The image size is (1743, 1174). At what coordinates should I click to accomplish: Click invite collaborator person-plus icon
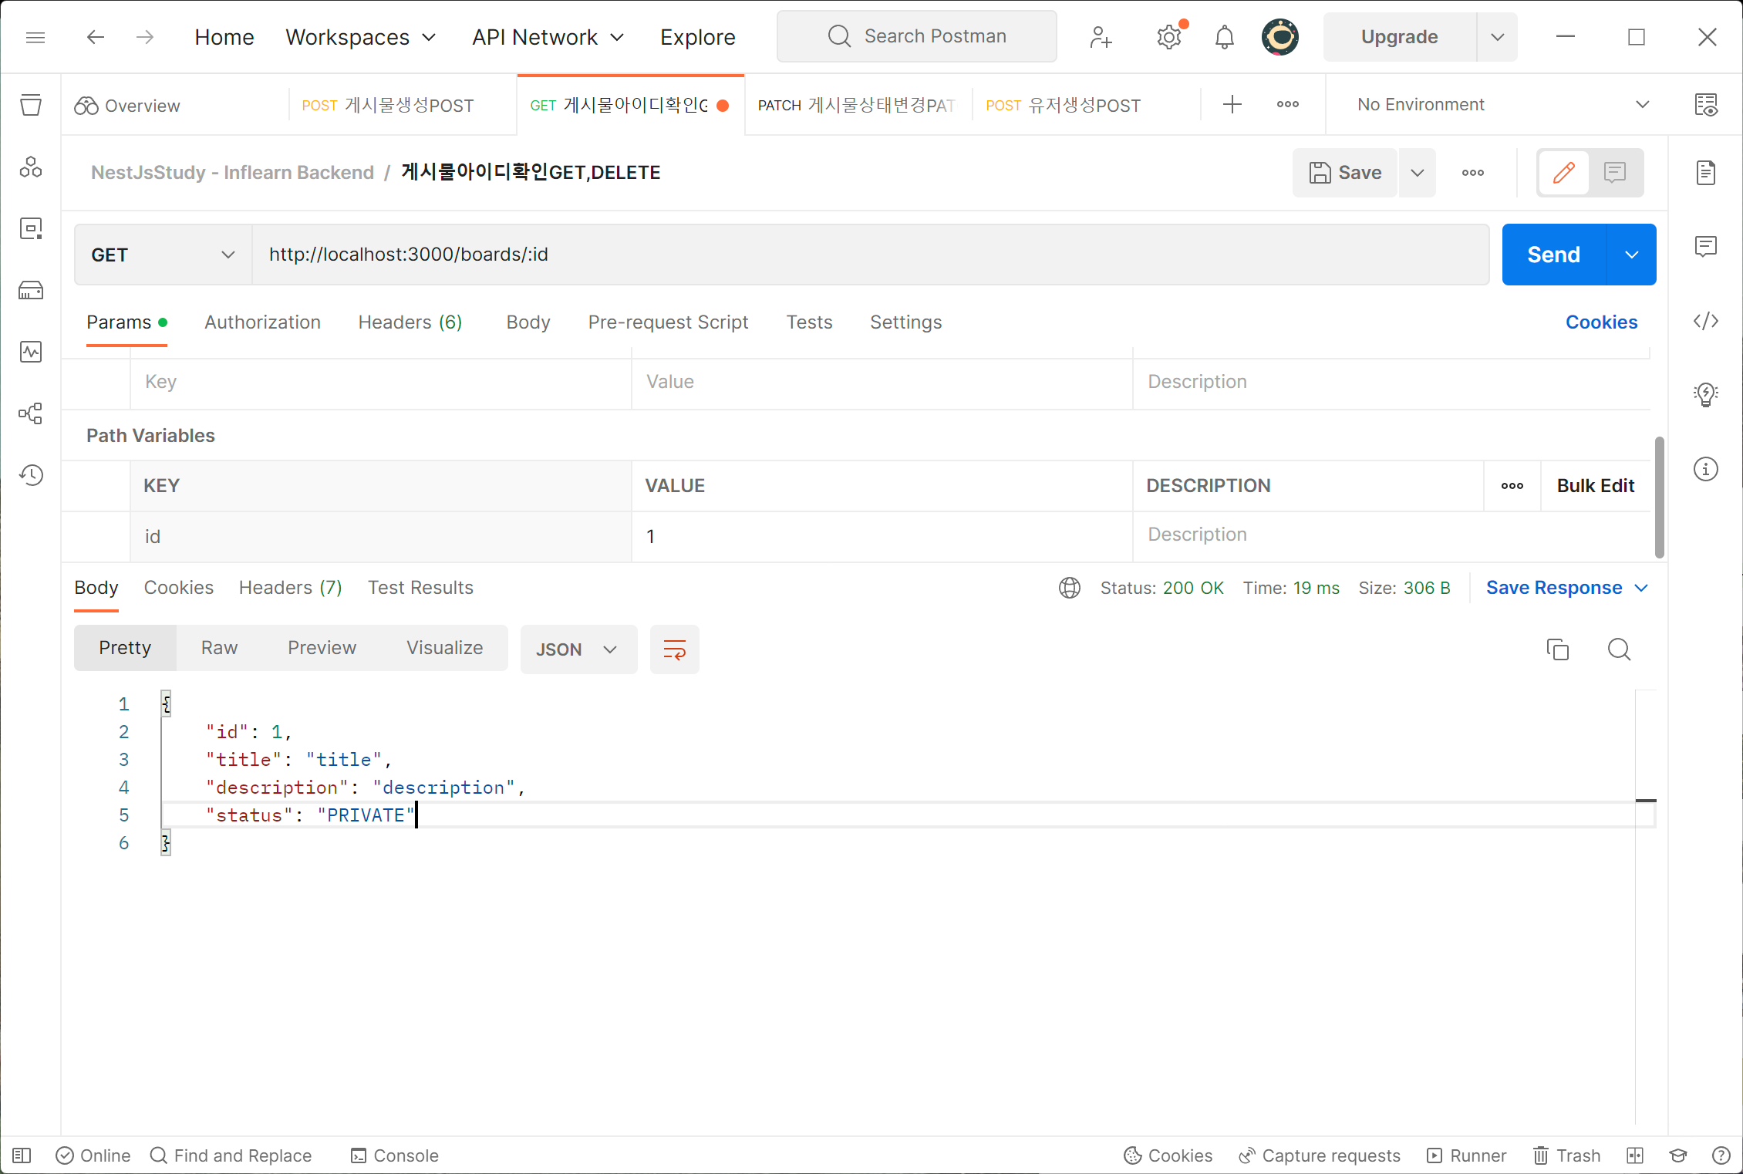click(x=1101, y=37)
